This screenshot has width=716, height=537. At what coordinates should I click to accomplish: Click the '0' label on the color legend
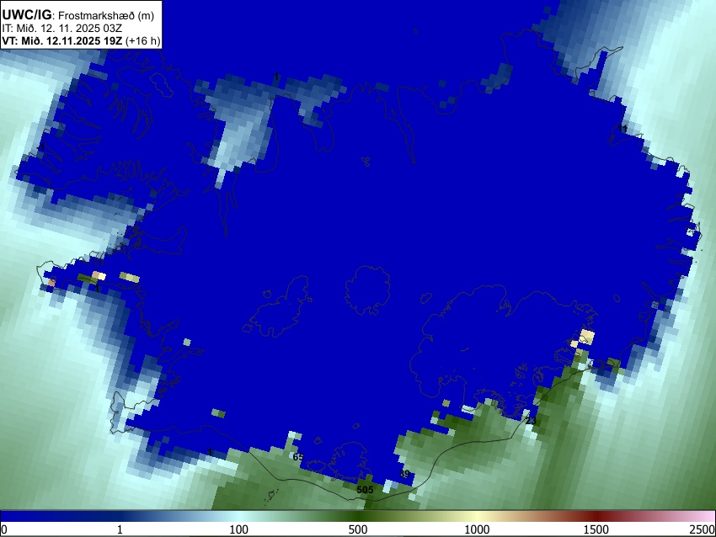pos(4,529)
